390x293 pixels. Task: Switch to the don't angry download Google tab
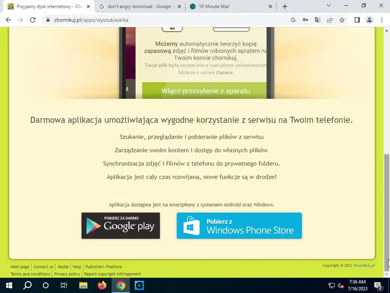(x=140, y=6)
